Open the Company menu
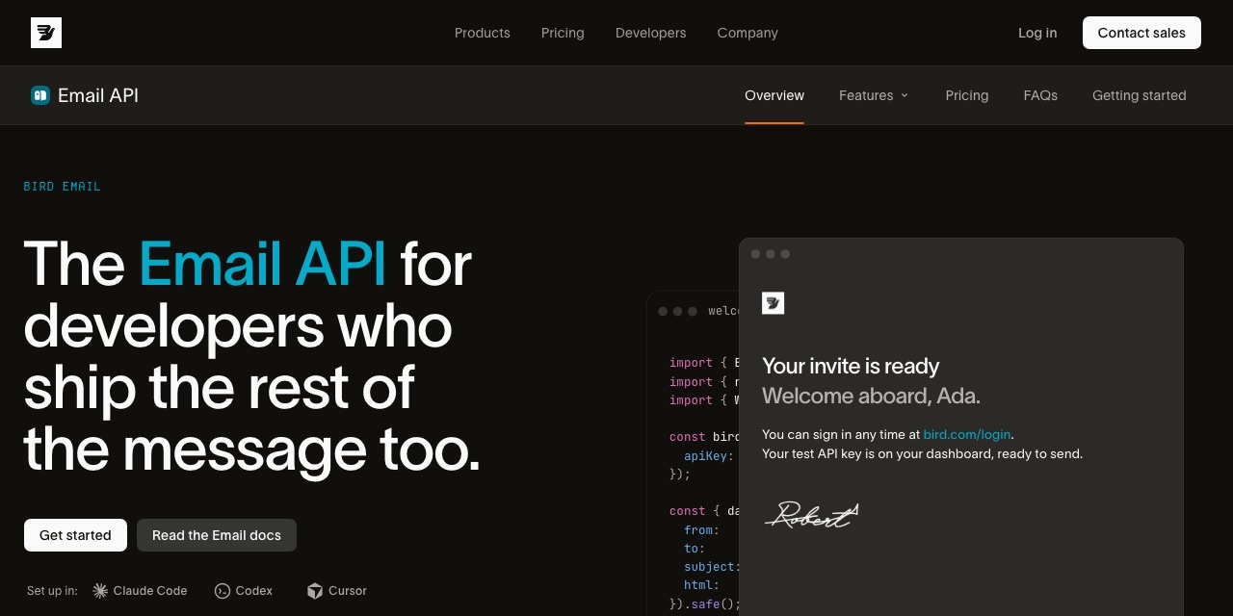Screen dimensions: 1233x616 748,33
